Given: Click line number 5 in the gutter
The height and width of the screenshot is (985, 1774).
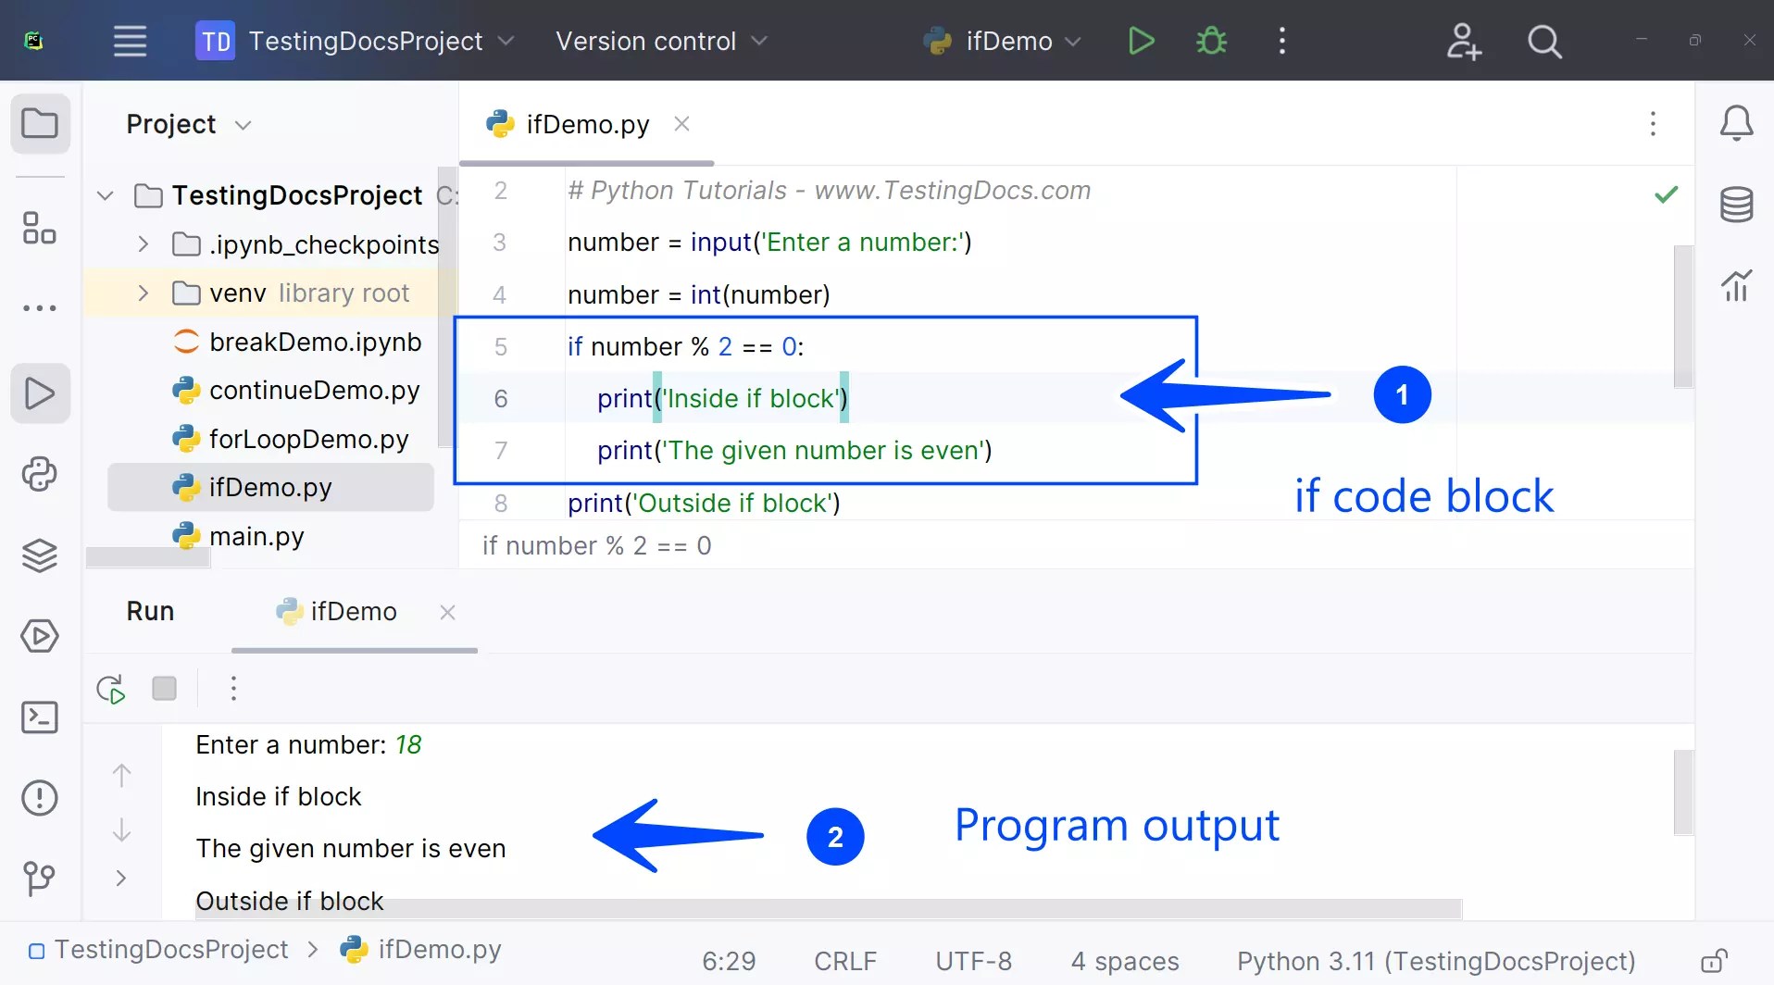Looking at the screenshot, I should click(500, 347).
